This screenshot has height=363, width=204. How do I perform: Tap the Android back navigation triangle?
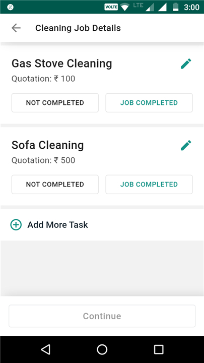coord(45,349)
